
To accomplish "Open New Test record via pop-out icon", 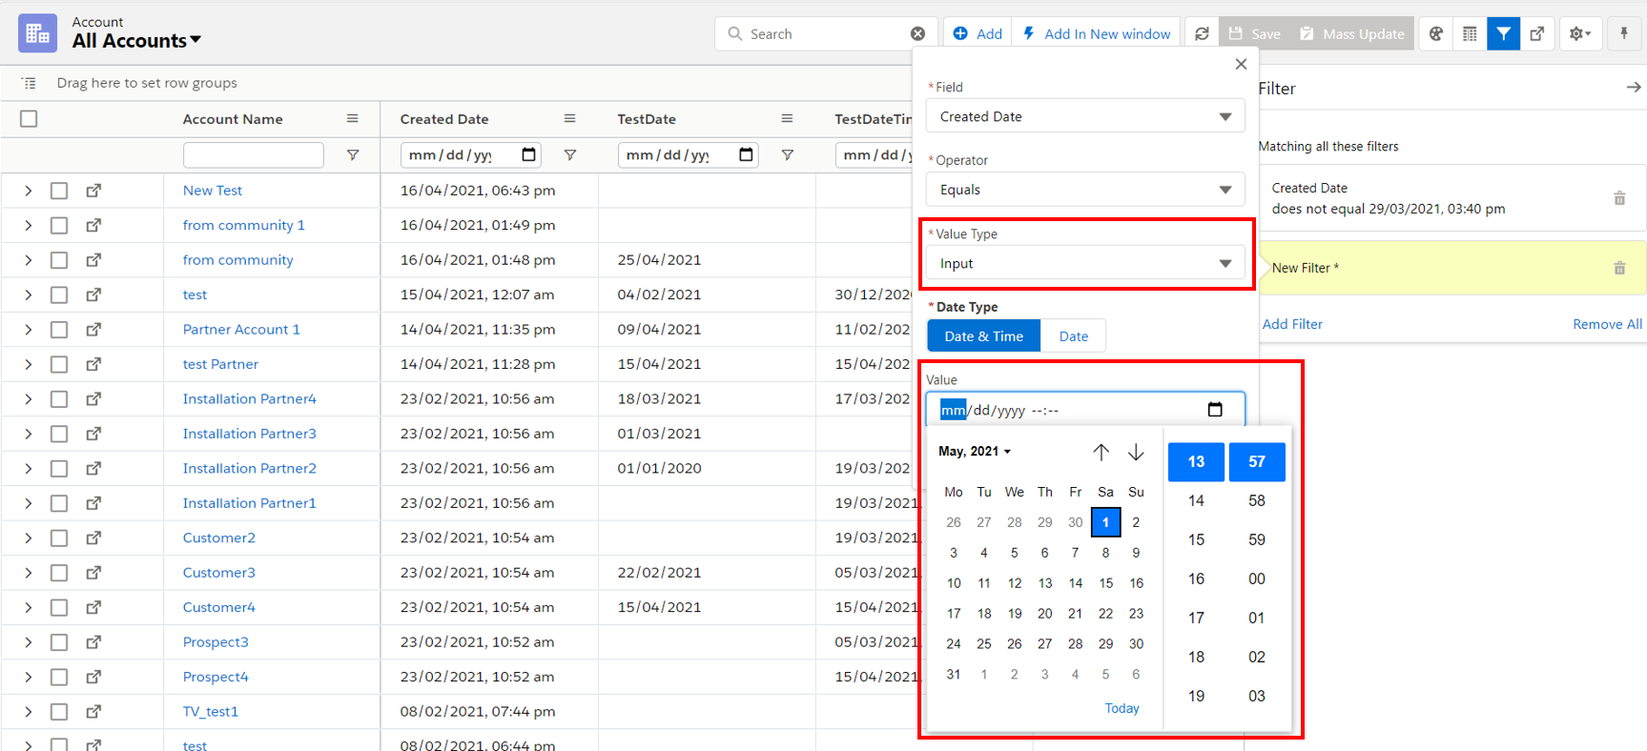I will pos(93,191).
